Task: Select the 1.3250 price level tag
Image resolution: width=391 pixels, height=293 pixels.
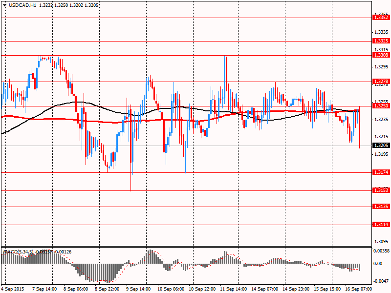Action: pos(380,106)
